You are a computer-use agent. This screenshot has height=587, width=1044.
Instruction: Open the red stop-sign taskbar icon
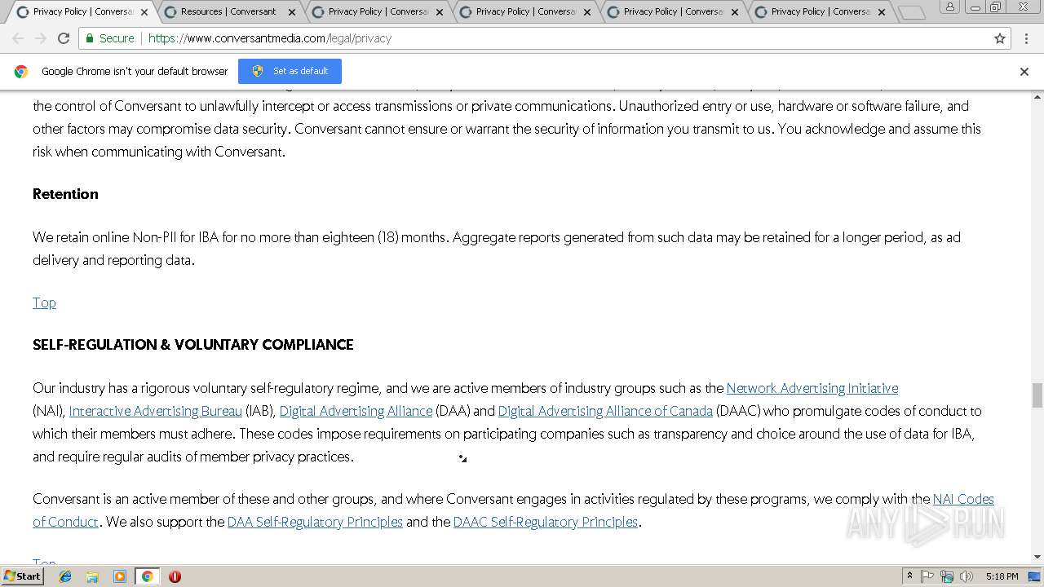point(175,576)
